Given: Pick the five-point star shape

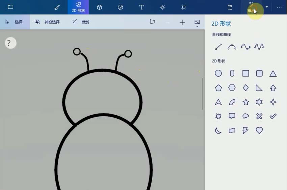Looking at the screenshot, I should click(x=245, y=102).
